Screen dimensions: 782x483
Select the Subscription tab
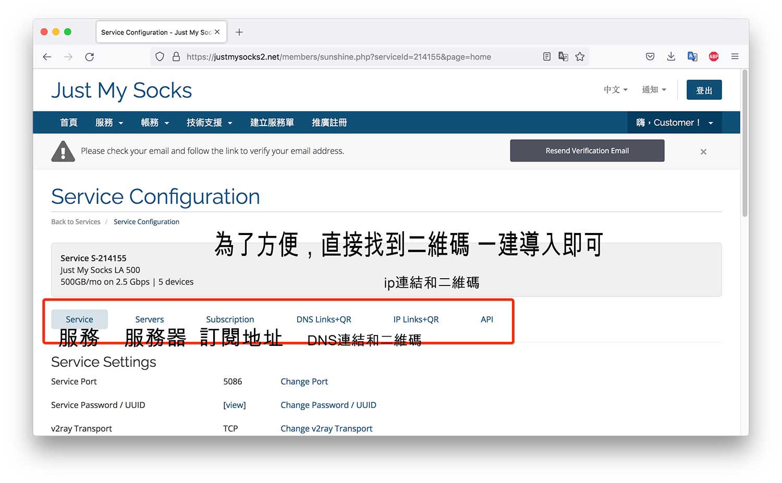230,319
